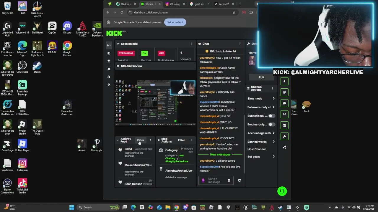Open Session Info three-dot menu
This screenshot has height=212, width=378.
(191, 44)
